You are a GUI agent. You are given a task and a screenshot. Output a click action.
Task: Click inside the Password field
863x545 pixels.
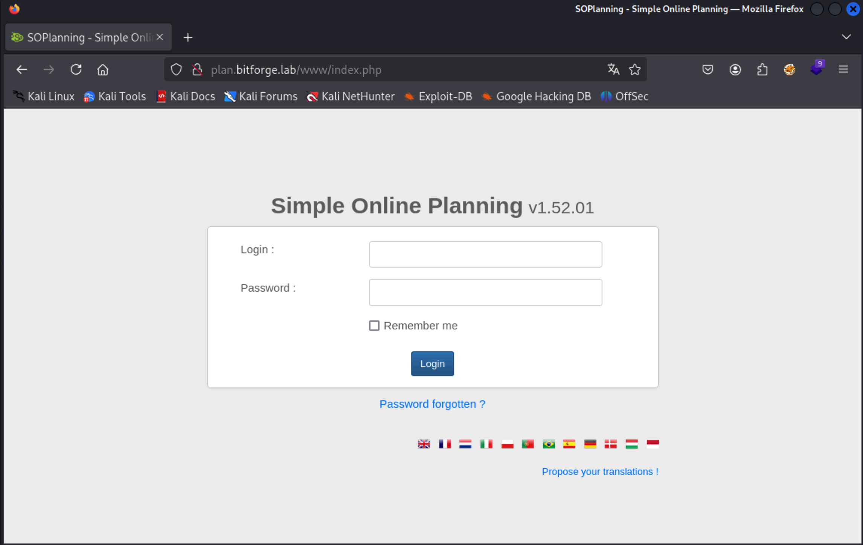coord(485,292)
